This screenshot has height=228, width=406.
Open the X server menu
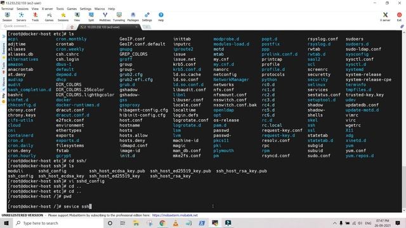[x=47, y=9]
